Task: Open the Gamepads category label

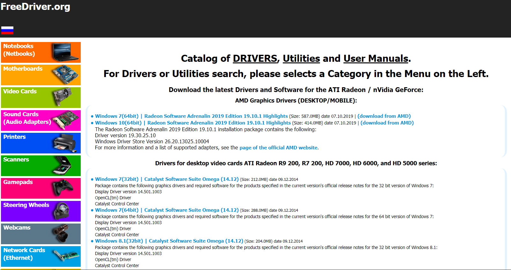Action: pyautogui.click(x=18, y=182)
